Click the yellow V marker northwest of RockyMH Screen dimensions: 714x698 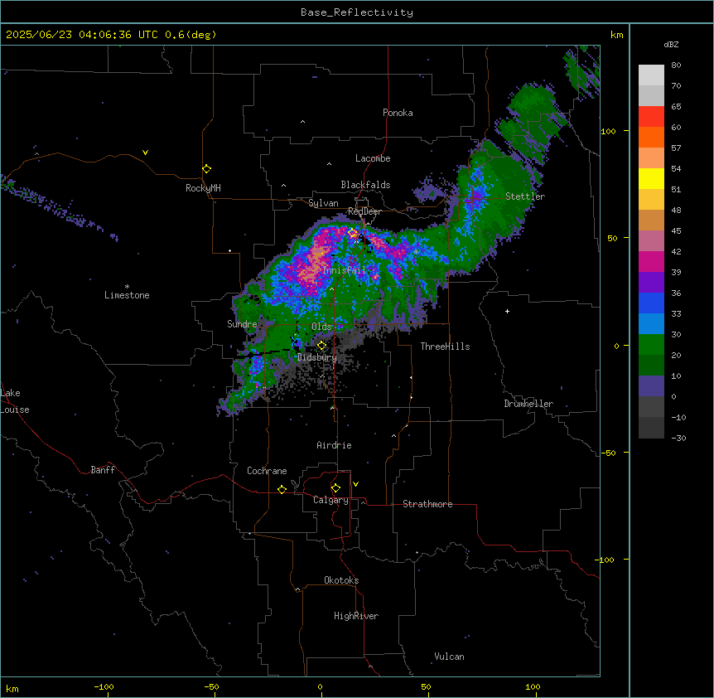click(145, 153)
